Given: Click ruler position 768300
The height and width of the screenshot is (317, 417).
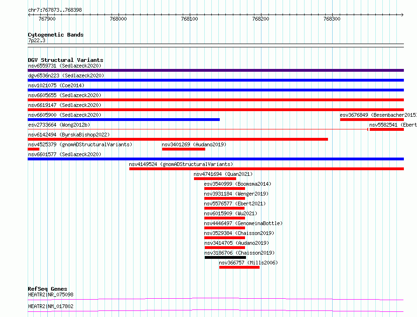Looking at the screenshot, I should click(332, 19).
